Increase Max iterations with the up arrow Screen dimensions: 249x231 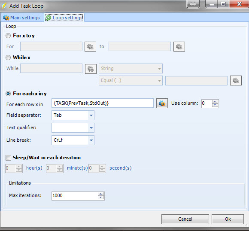click(101, 194)
